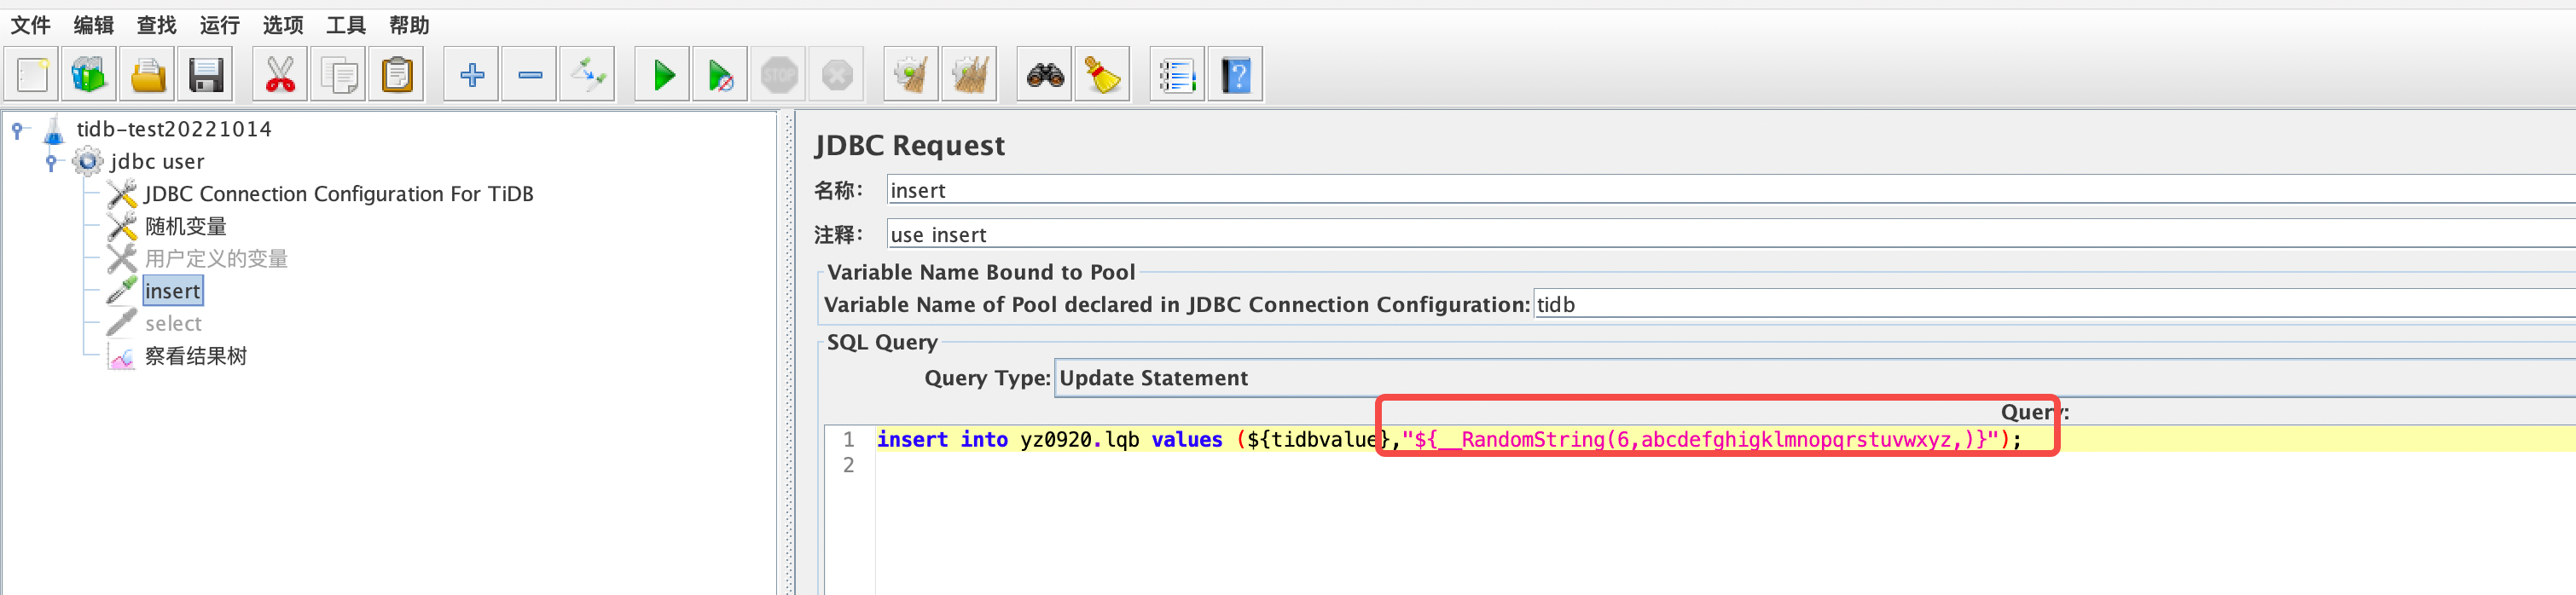Viewport: 2576px width, 595px height.
Task: Click SQL query line 1 text
Action: [x=1449, y=439]
